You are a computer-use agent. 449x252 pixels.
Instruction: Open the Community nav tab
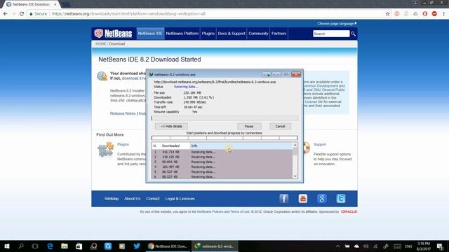(258, 34)
